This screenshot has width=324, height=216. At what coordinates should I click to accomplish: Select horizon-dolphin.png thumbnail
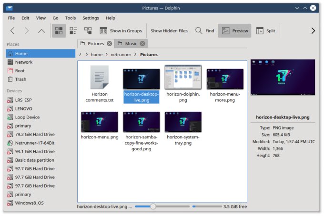[x=183, y=78]
